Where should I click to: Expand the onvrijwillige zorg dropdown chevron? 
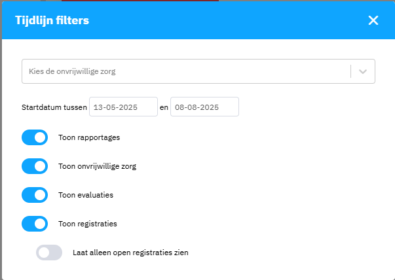coord(362,71)
